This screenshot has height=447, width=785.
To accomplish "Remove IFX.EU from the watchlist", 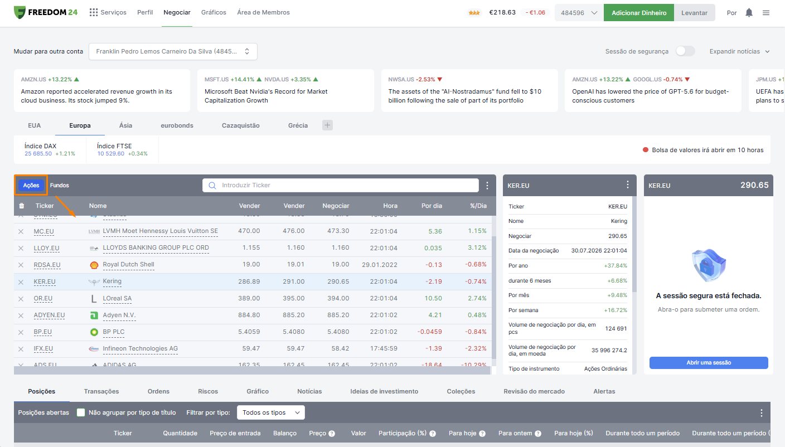I will (x=21, y=349).
